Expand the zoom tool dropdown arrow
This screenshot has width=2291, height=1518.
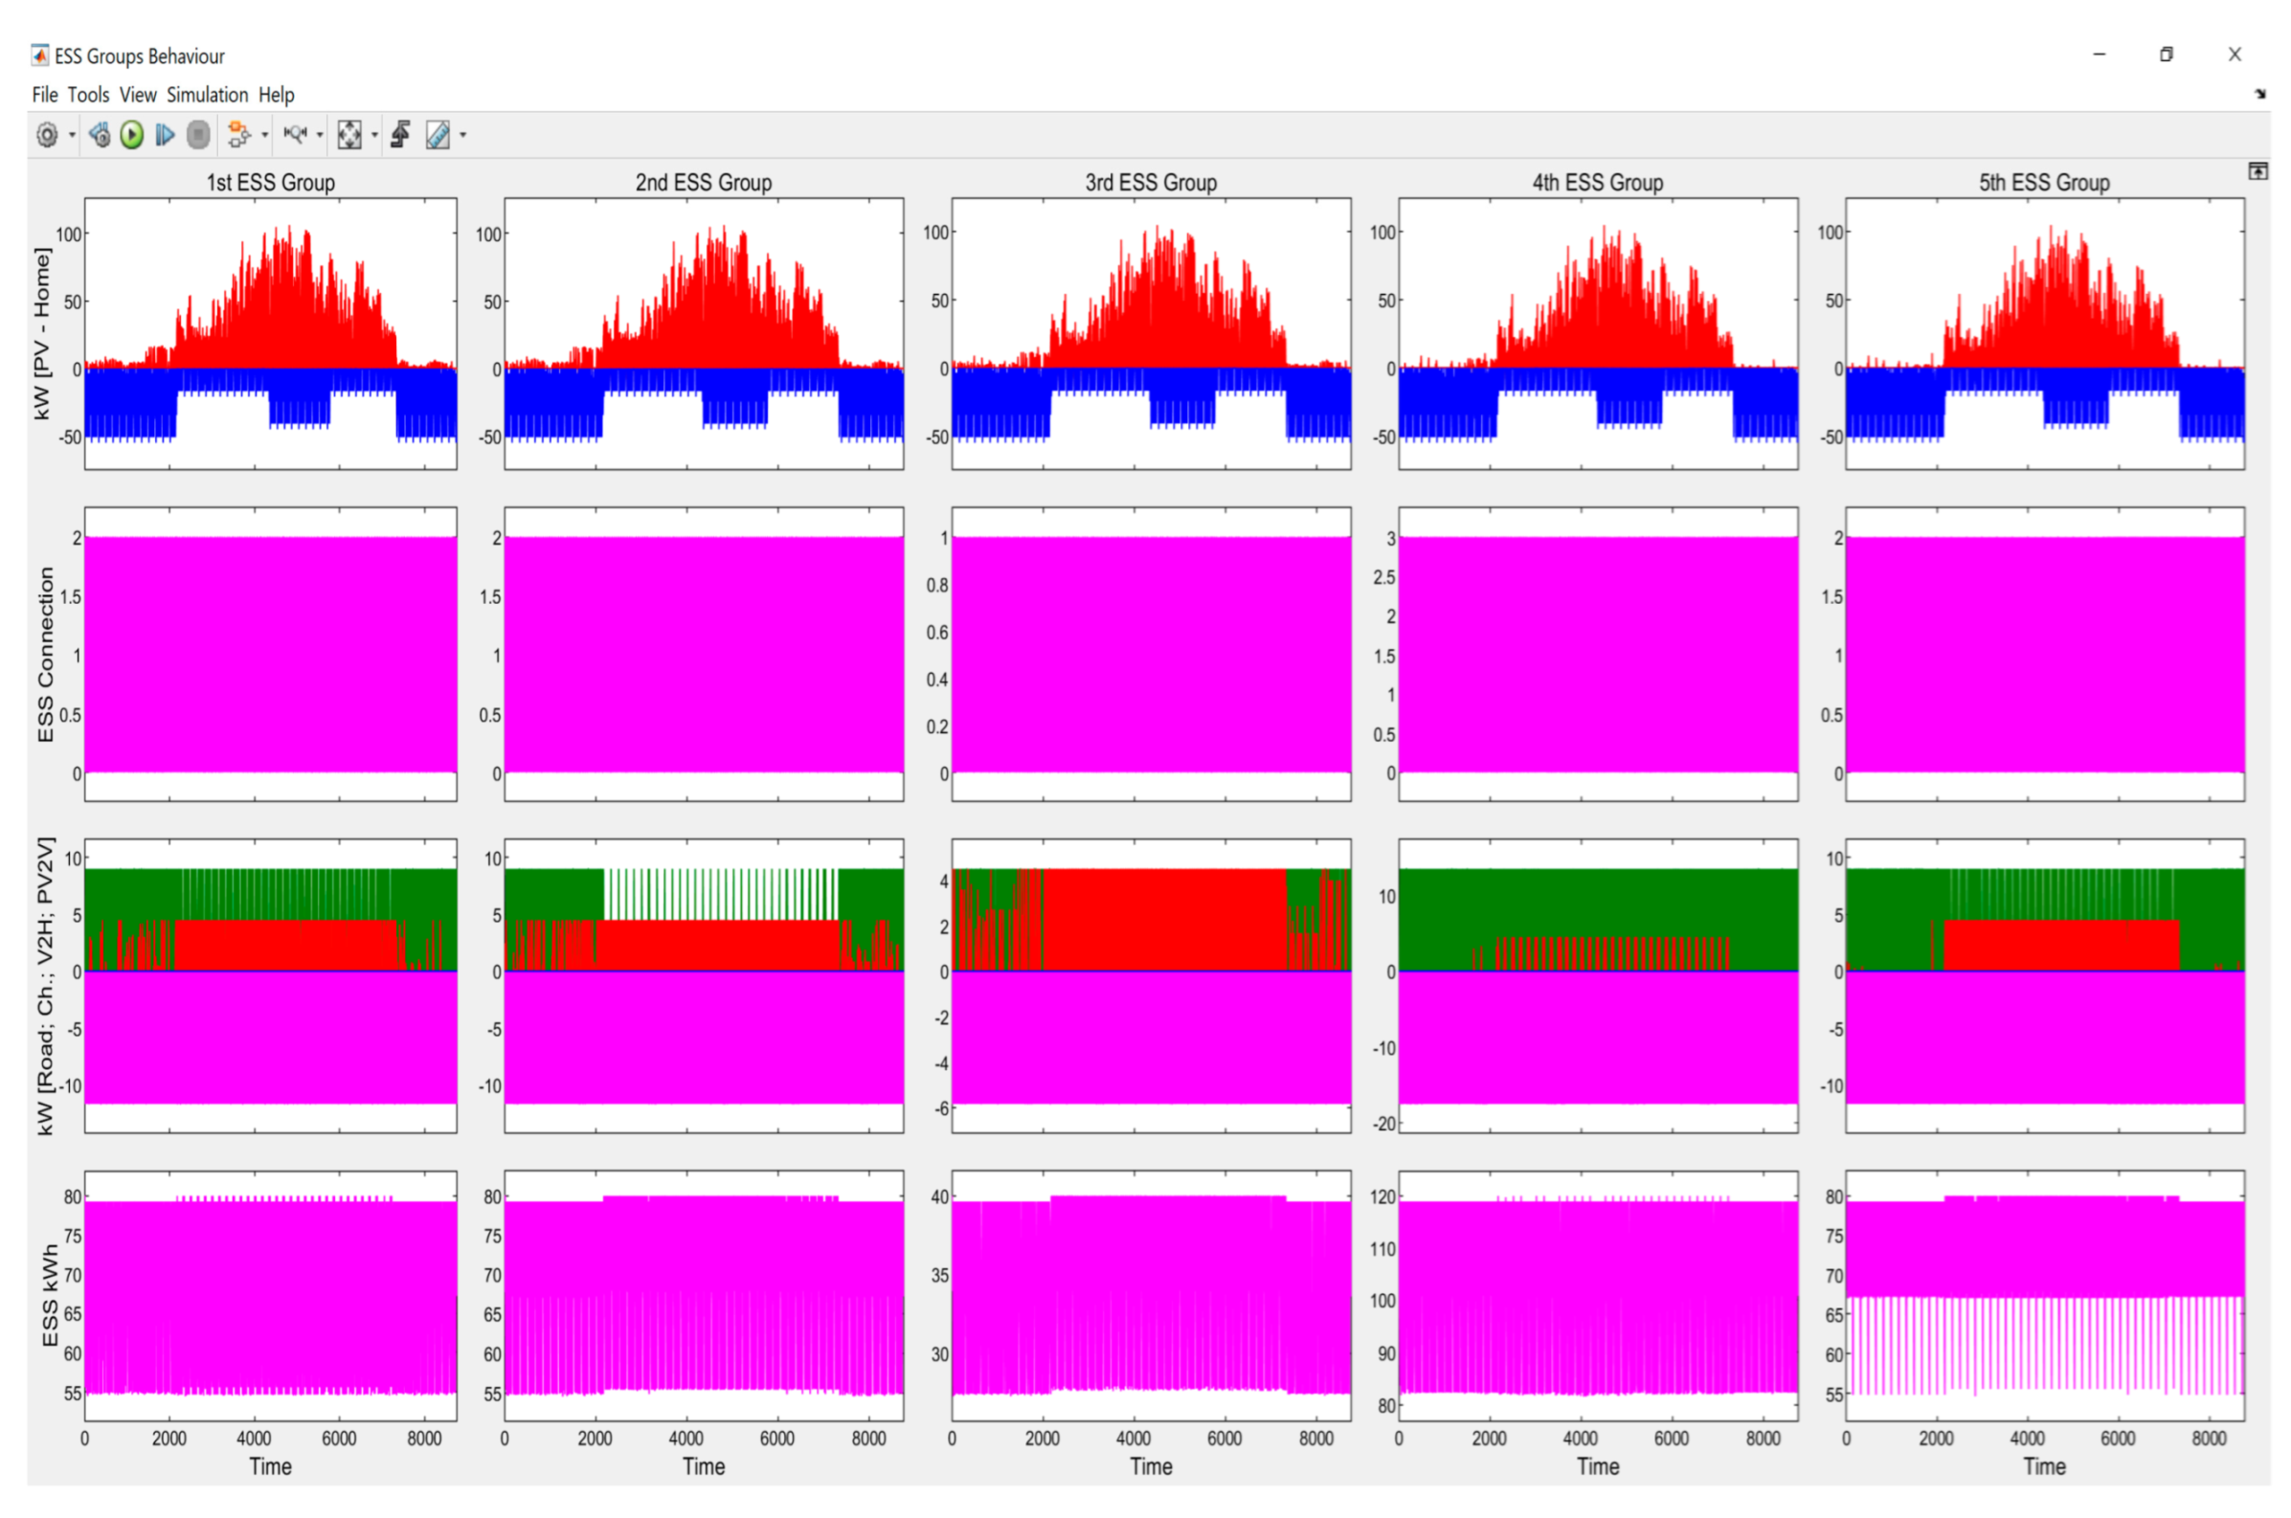tap(320, 136)
